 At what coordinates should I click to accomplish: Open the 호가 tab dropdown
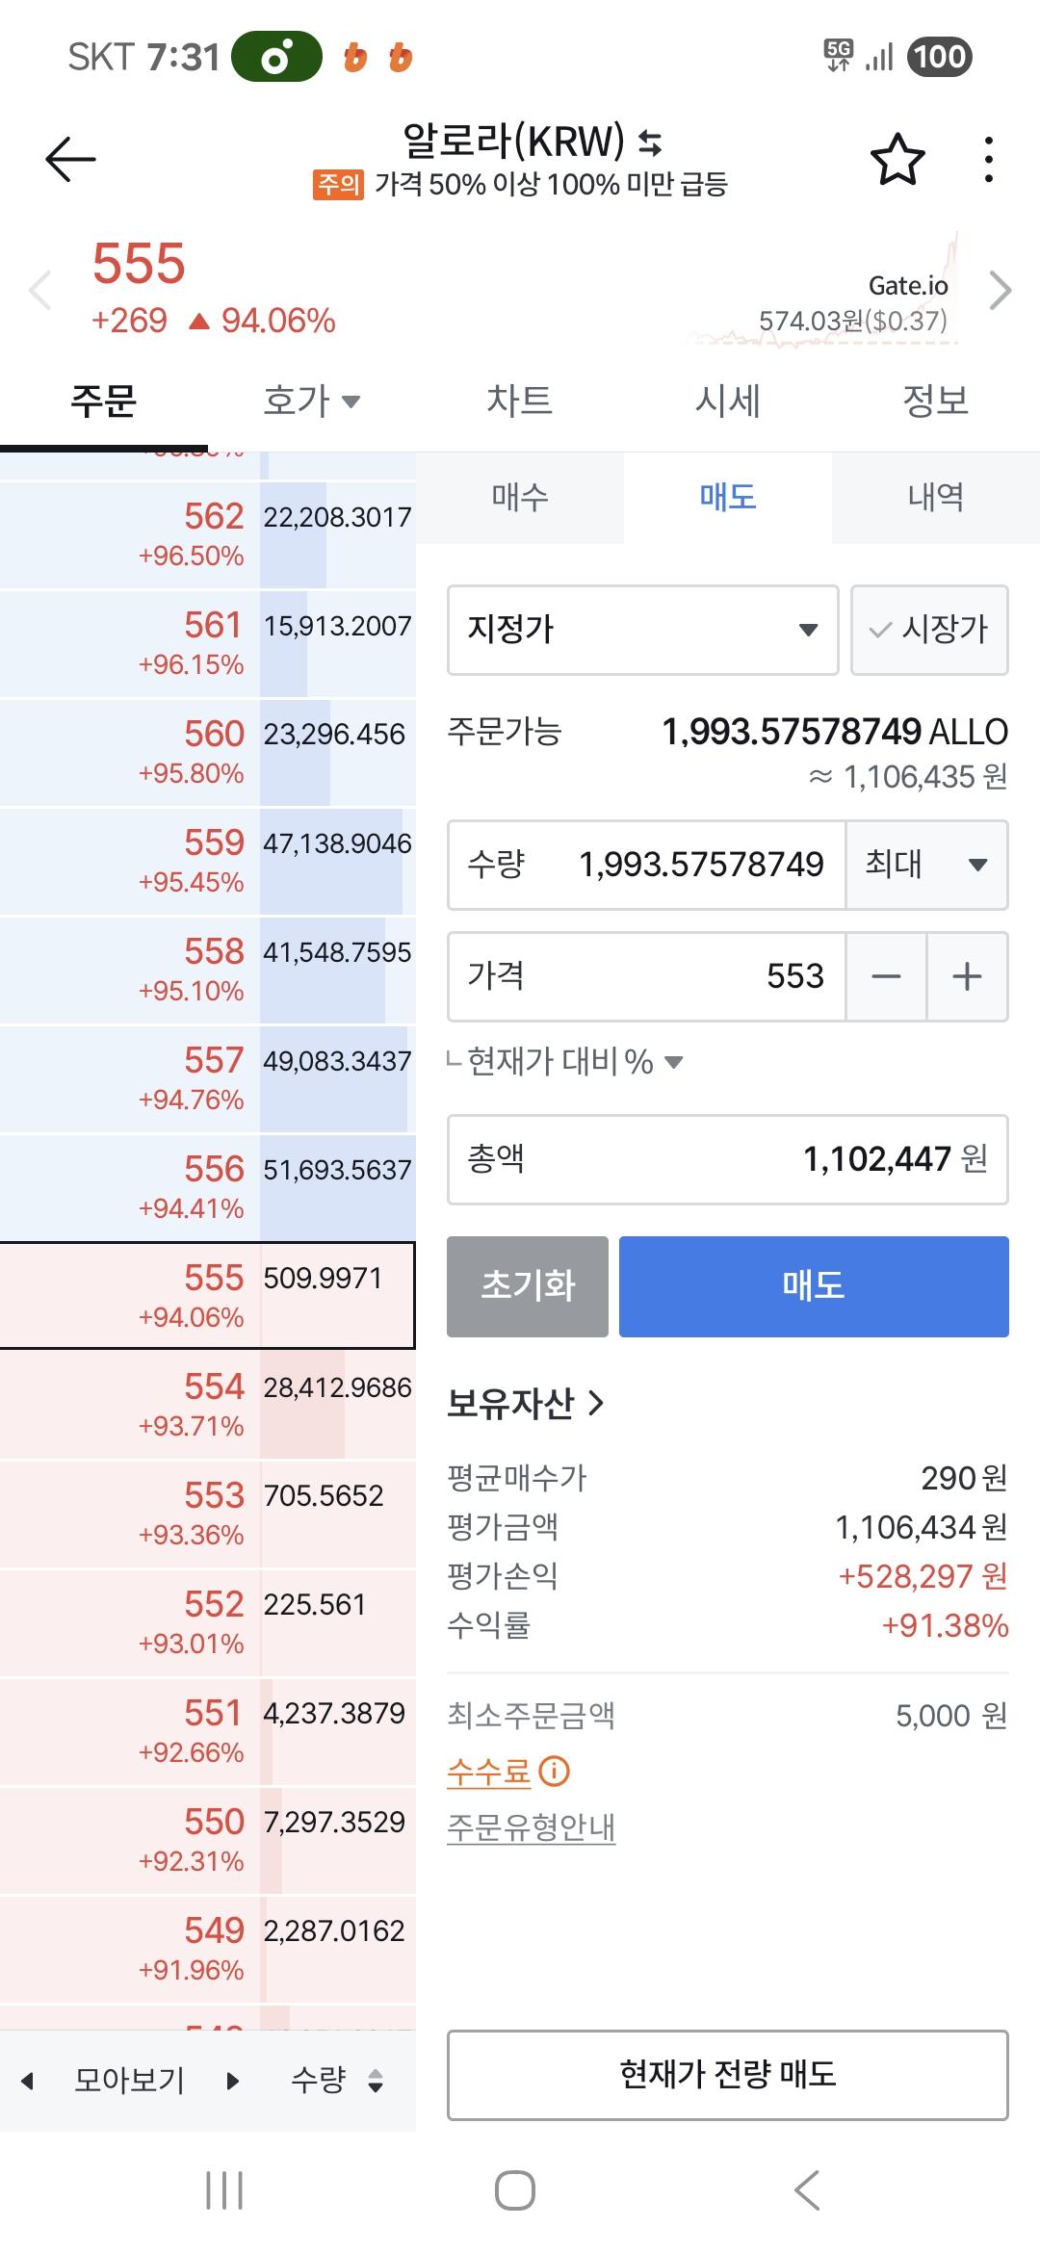311,401
